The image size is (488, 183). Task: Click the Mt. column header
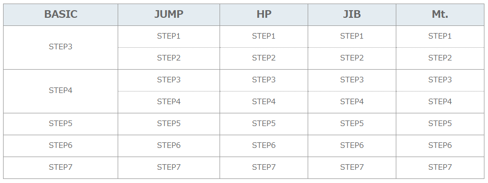[440, 14]
